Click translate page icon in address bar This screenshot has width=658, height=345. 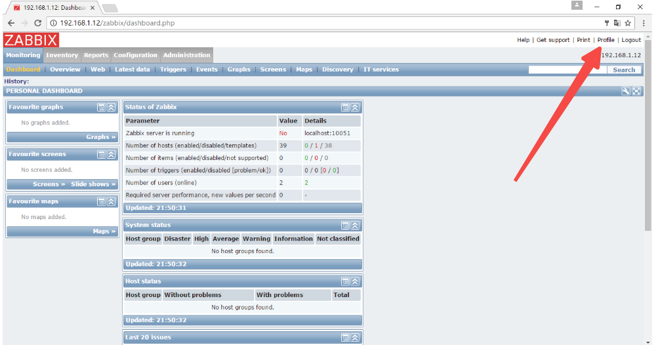[617, 23]
